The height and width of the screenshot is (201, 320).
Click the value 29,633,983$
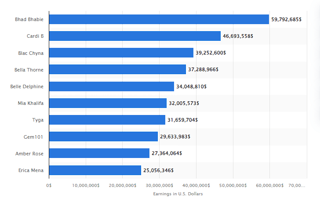[x=175, y=137]
